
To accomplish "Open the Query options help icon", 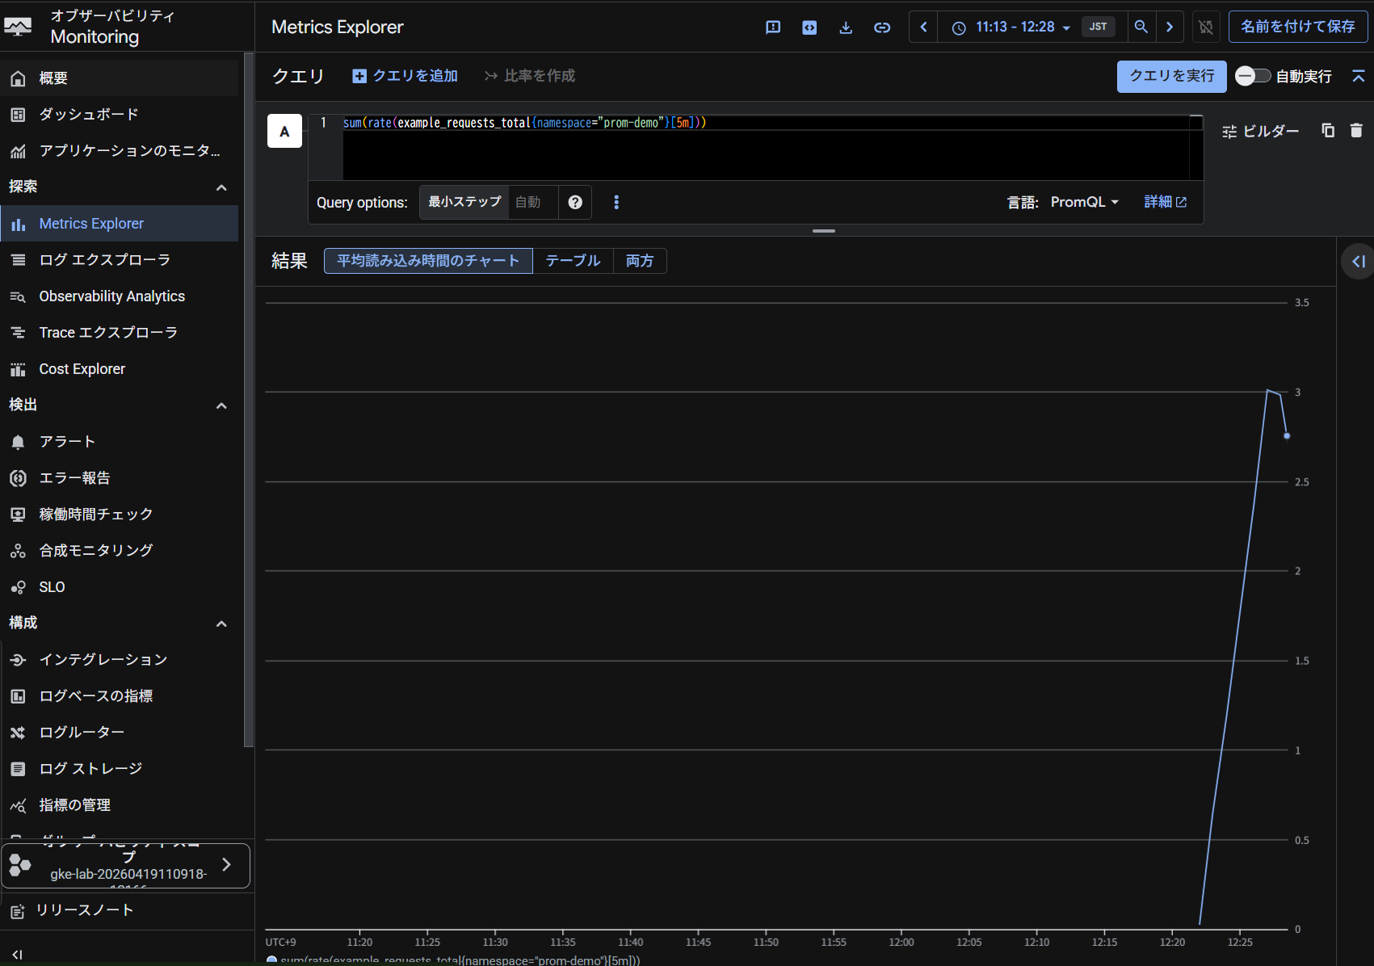I will [x=575, y=202].
